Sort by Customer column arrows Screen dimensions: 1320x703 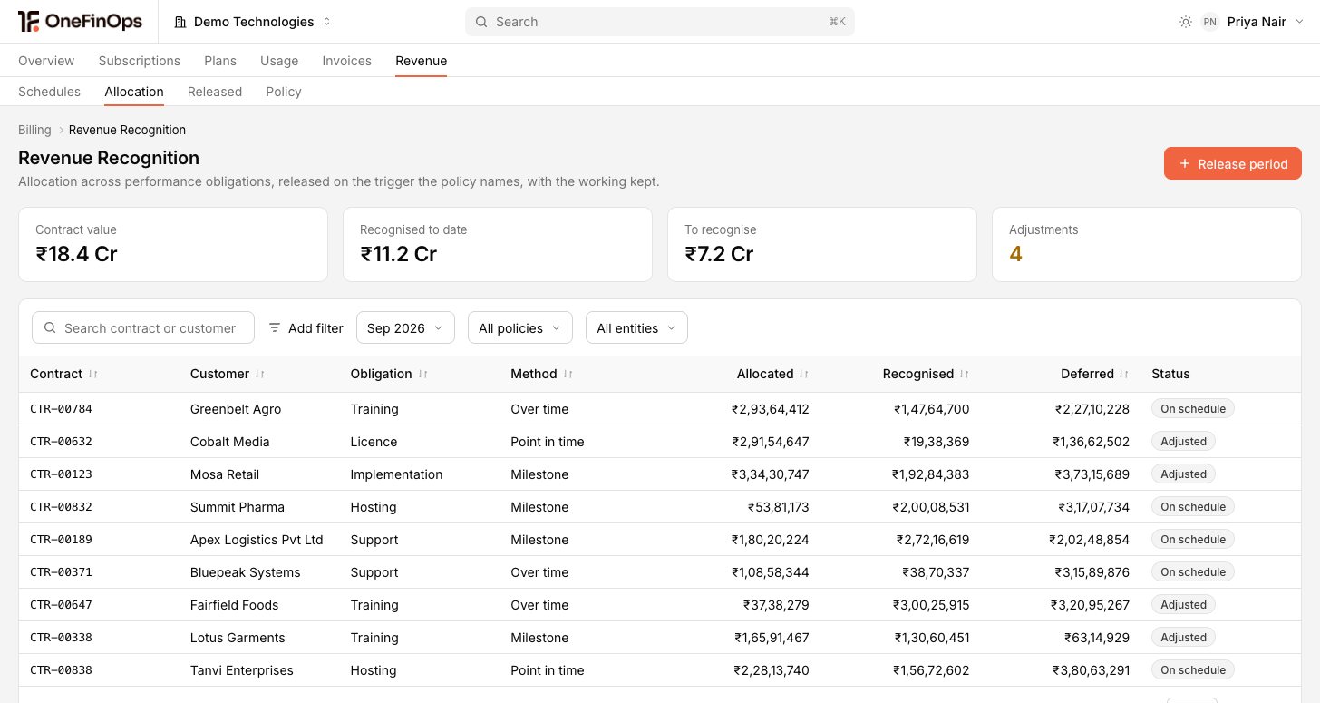259,374
